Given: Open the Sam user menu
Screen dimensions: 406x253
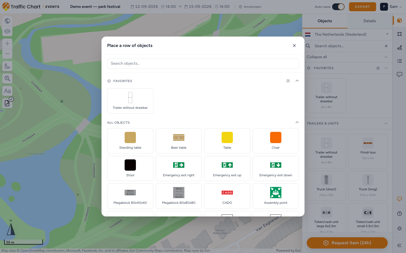Looking at the screenshot, I should pyautogui.click(x=391, y=7).
